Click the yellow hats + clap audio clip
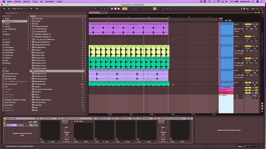The height and width of the screenshot is (149, 266). (129, 51)
